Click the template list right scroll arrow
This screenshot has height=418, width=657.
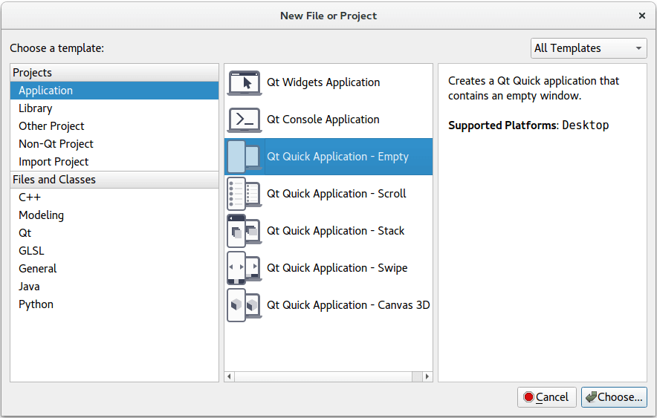point(427,376)
